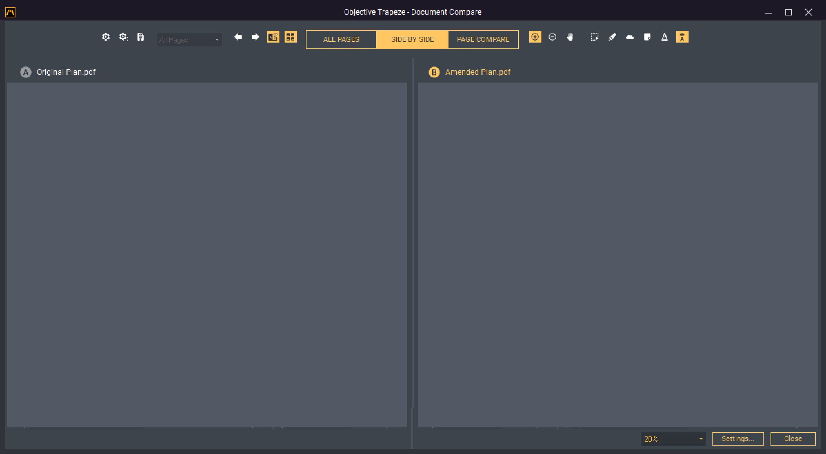The image size is (826, 454).
Task: Toggle the zoom in tool
Action: pyautogui.click(x=535, y=37)
